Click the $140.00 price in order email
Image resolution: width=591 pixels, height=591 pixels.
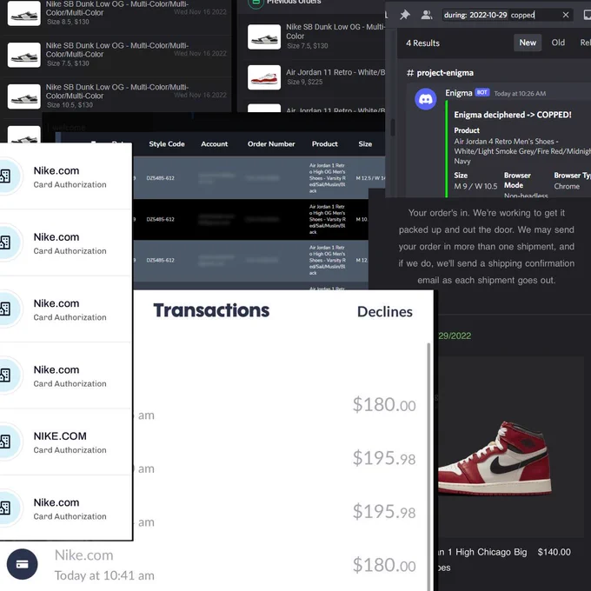554,552
